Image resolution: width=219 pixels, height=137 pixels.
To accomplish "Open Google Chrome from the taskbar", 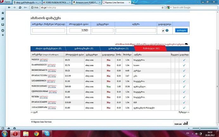I will (36, 134).
